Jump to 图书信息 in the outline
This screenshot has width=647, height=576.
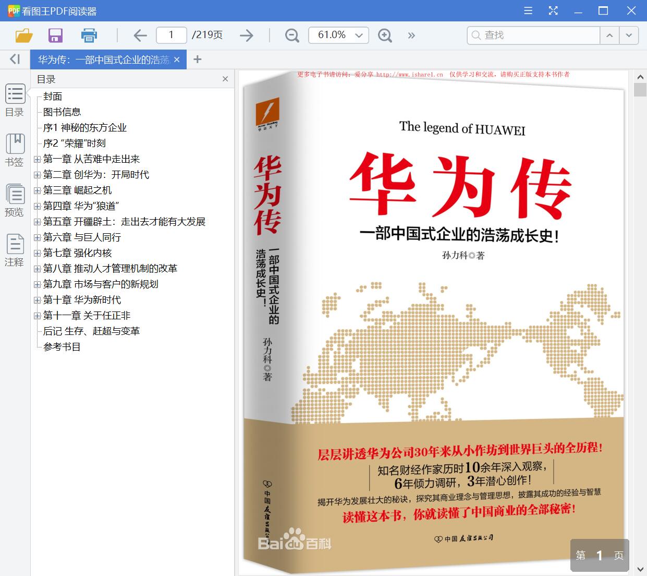62,112
